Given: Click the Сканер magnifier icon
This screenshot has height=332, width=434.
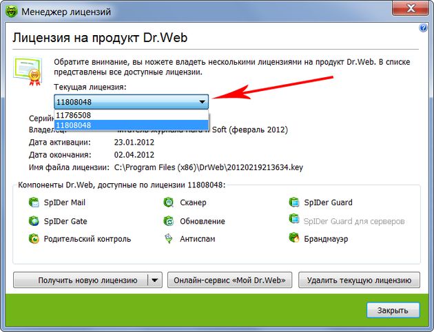Looking at the screenshot, I should pos(168,203).
